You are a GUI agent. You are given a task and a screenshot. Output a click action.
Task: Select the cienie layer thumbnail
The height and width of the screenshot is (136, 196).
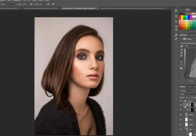[186, 120]
